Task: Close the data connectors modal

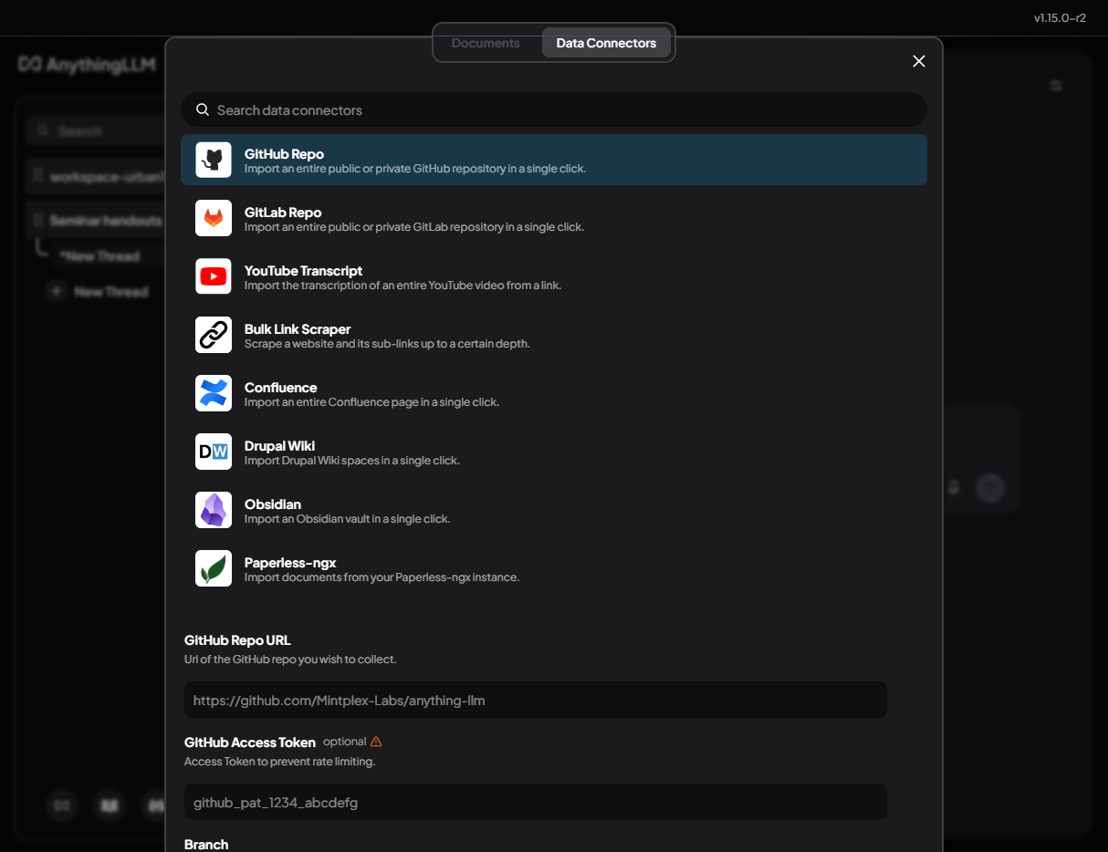Action: 919,61
